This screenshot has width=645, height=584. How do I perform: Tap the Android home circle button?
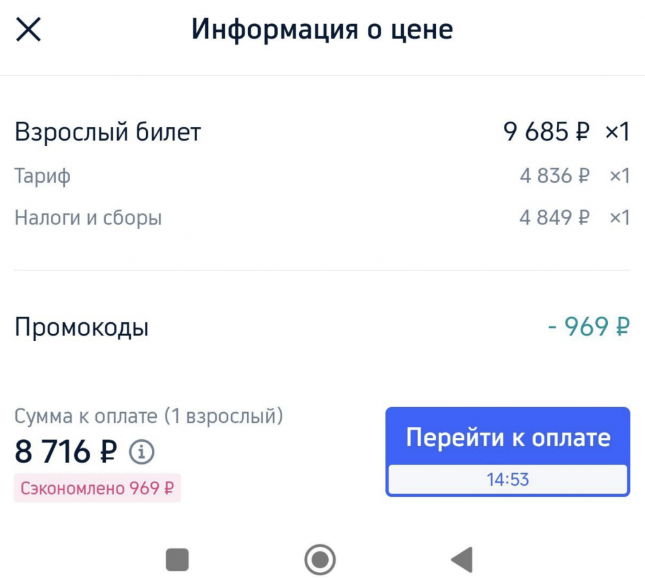(x=320, y=559)
